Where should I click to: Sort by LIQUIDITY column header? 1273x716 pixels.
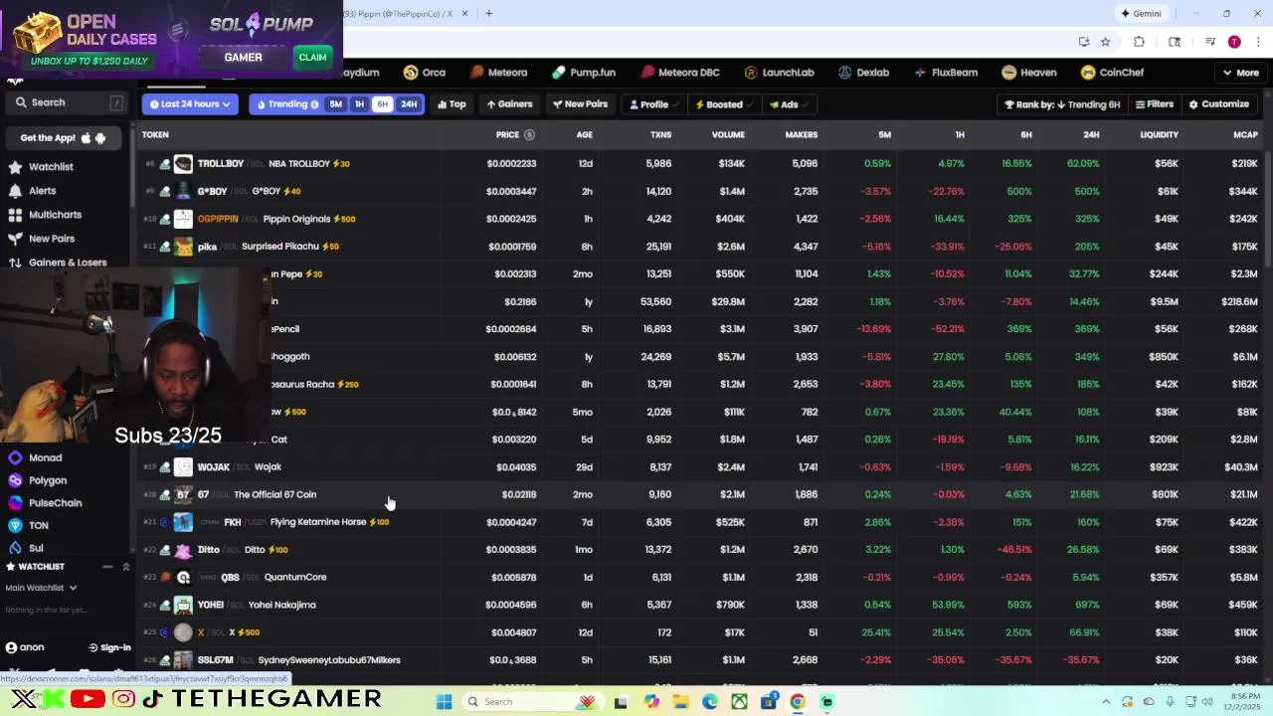[1159, 135]
